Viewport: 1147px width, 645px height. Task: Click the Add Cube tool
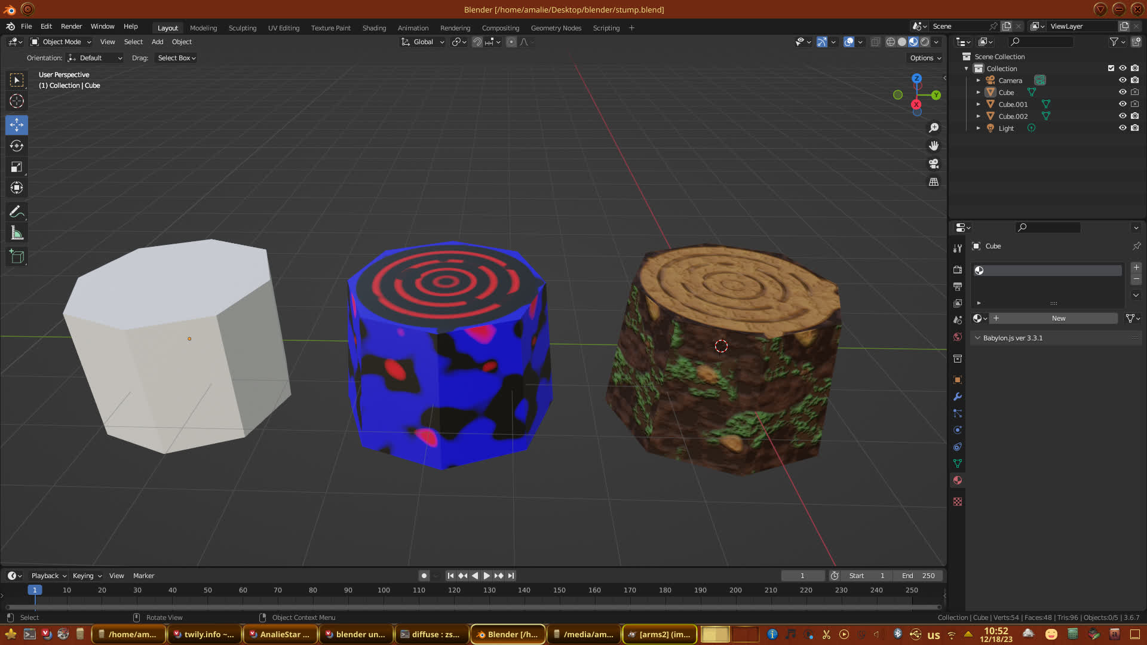coord(17,257)
